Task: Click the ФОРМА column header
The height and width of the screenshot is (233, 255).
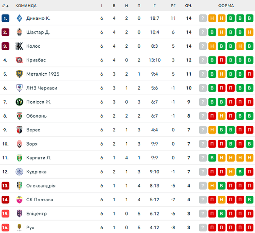Action: 226,5
